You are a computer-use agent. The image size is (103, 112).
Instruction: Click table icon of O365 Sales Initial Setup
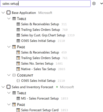pos(18,41)
